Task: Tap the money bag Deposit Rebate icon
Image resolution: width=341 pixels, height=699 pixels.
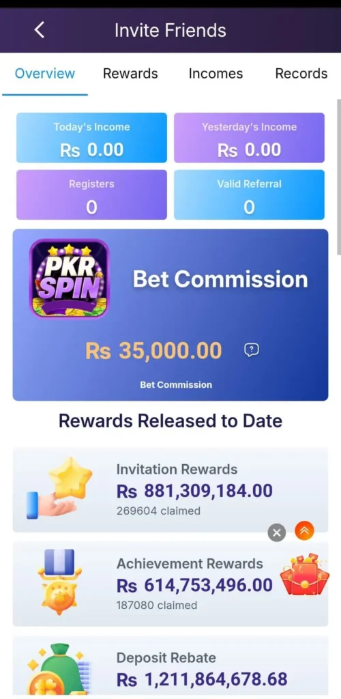Action: click(x=59, y=669)
